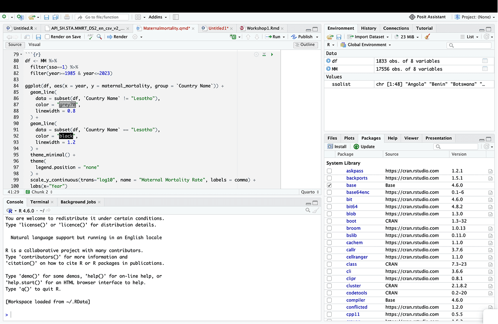Check the bit64 package checkbox
The width and height of the screenshot is (498, 324).
coord(330,207)
